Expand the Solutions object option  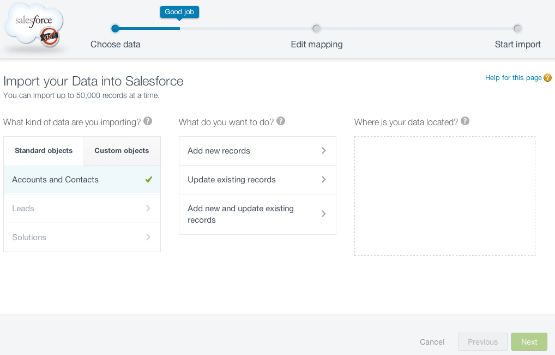82,237
